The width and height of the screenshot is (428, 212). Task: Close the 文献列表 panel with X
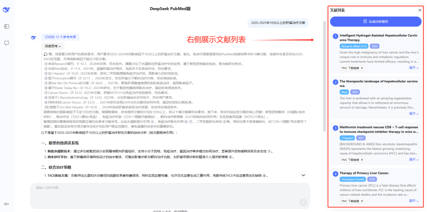pyautogui.click(x=420, y=10)
